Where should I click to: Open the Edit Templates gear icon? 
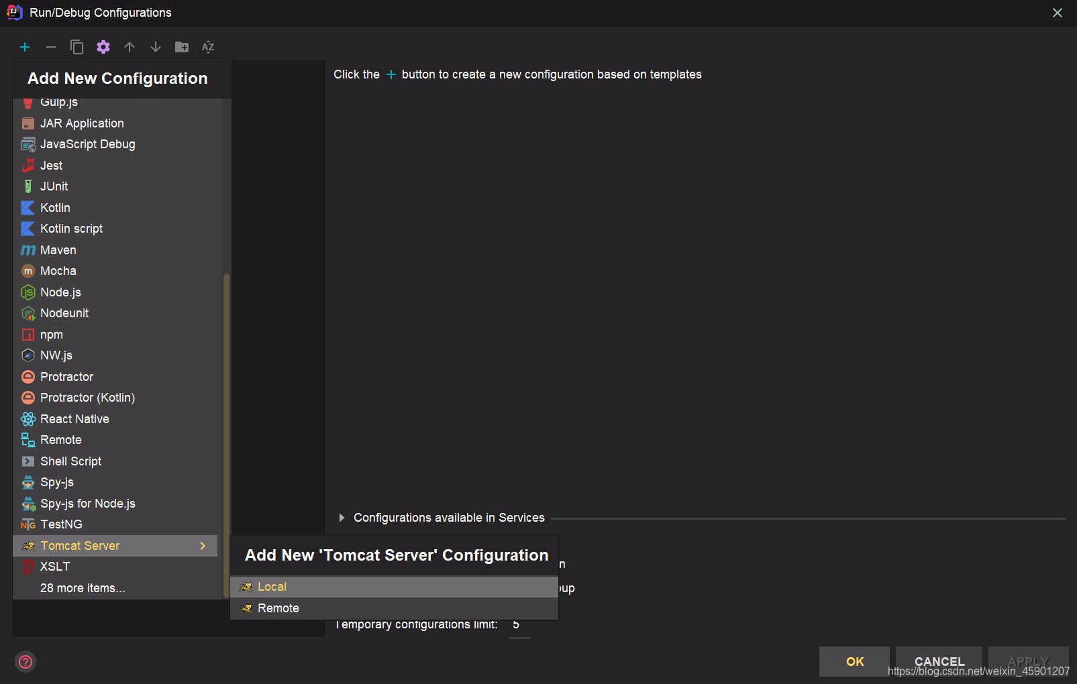point(103,47)
